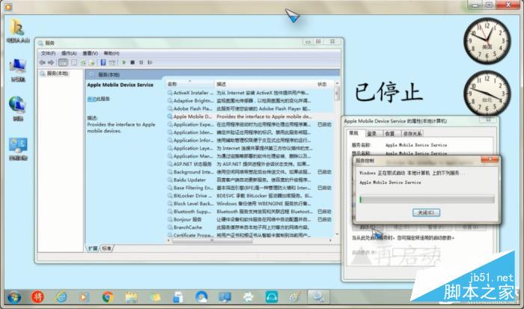Select the BitLocker Drive service row
Viewport: 524px width, 309px height.
tap(250, 195)
